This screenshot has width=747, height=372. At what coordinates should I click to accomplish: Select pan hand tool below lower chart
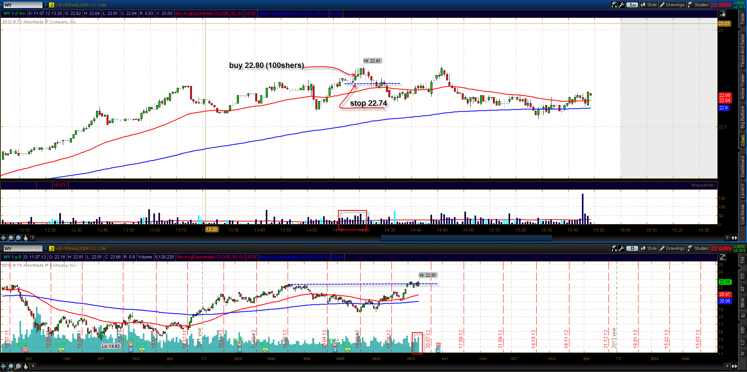click(x=26, y=366)
